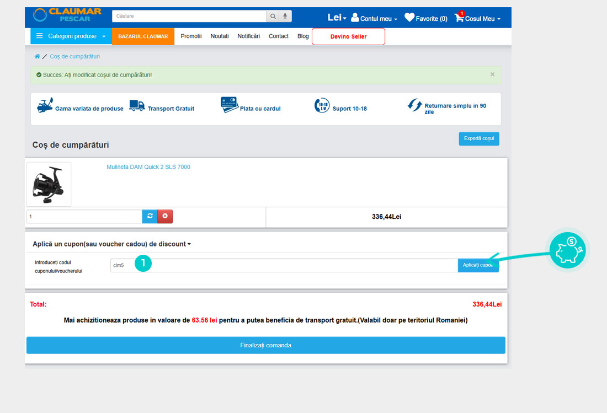The image size is (607, 413).
Task: Collapse the coupon discount section header
Action: [111, 244]
